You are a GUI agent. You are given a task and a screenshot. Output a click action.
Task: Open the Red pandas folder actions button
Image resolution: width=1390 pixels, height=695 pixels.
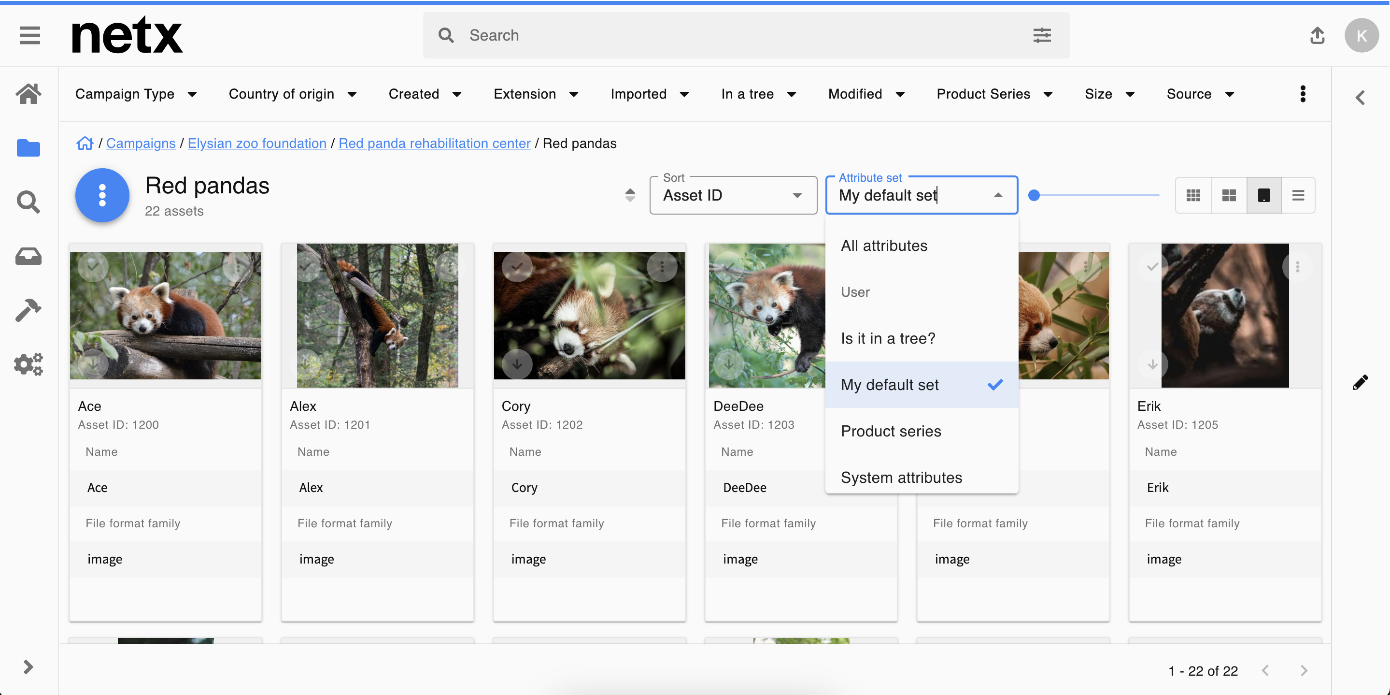(x=102, y=195)
